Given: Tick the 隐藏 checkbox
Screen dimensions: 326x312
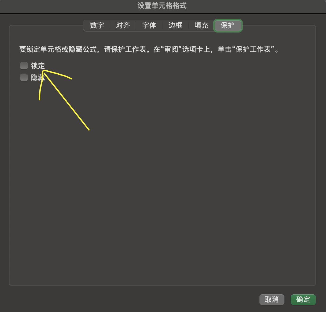Looking at the screenshot, I should coord(24,77).
